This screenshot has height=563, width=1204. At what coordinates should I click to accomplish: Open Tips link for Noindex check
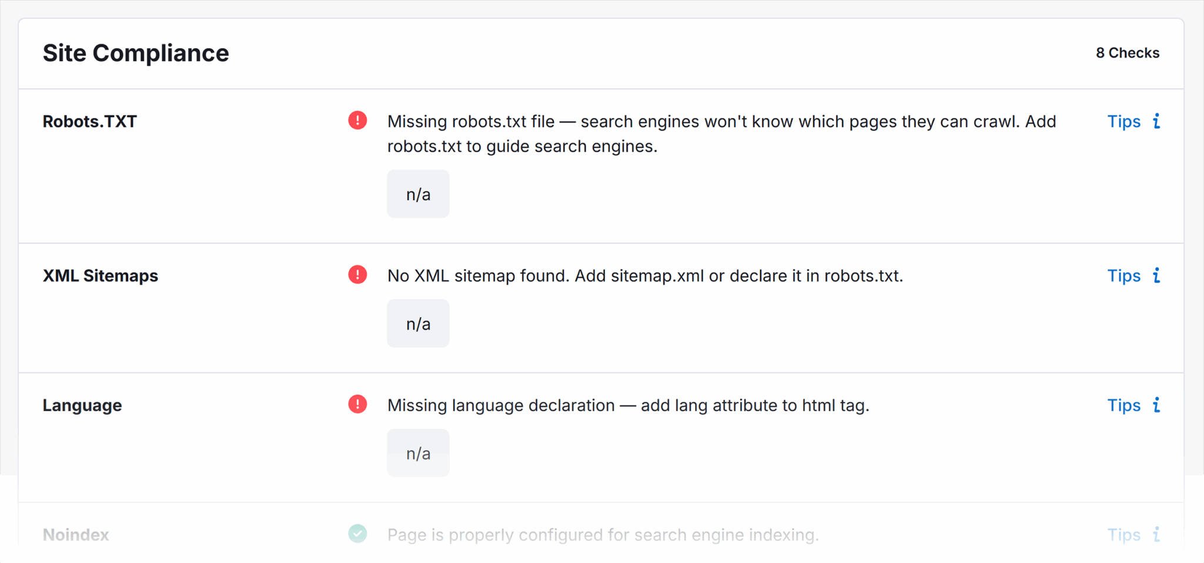(1123, 535)
